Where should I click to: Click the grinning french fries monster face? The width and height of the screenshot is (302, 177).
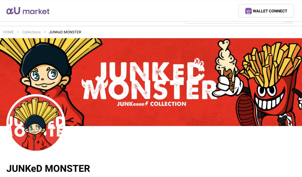pos(268,97)
